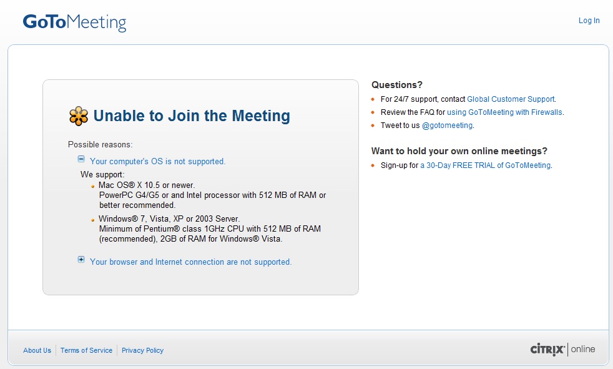This screenshot has width=613, height=369.
Task: Click the 'Windows® 7, Vista, XP' requirement text
Action: (169, 219)
